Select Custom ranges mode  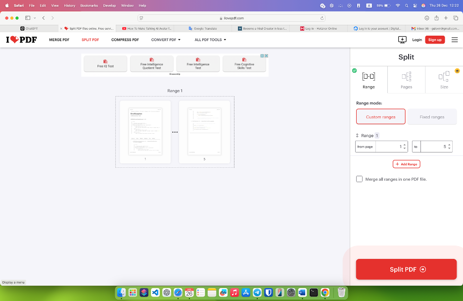pyautogui.click(x=380, y=117)
